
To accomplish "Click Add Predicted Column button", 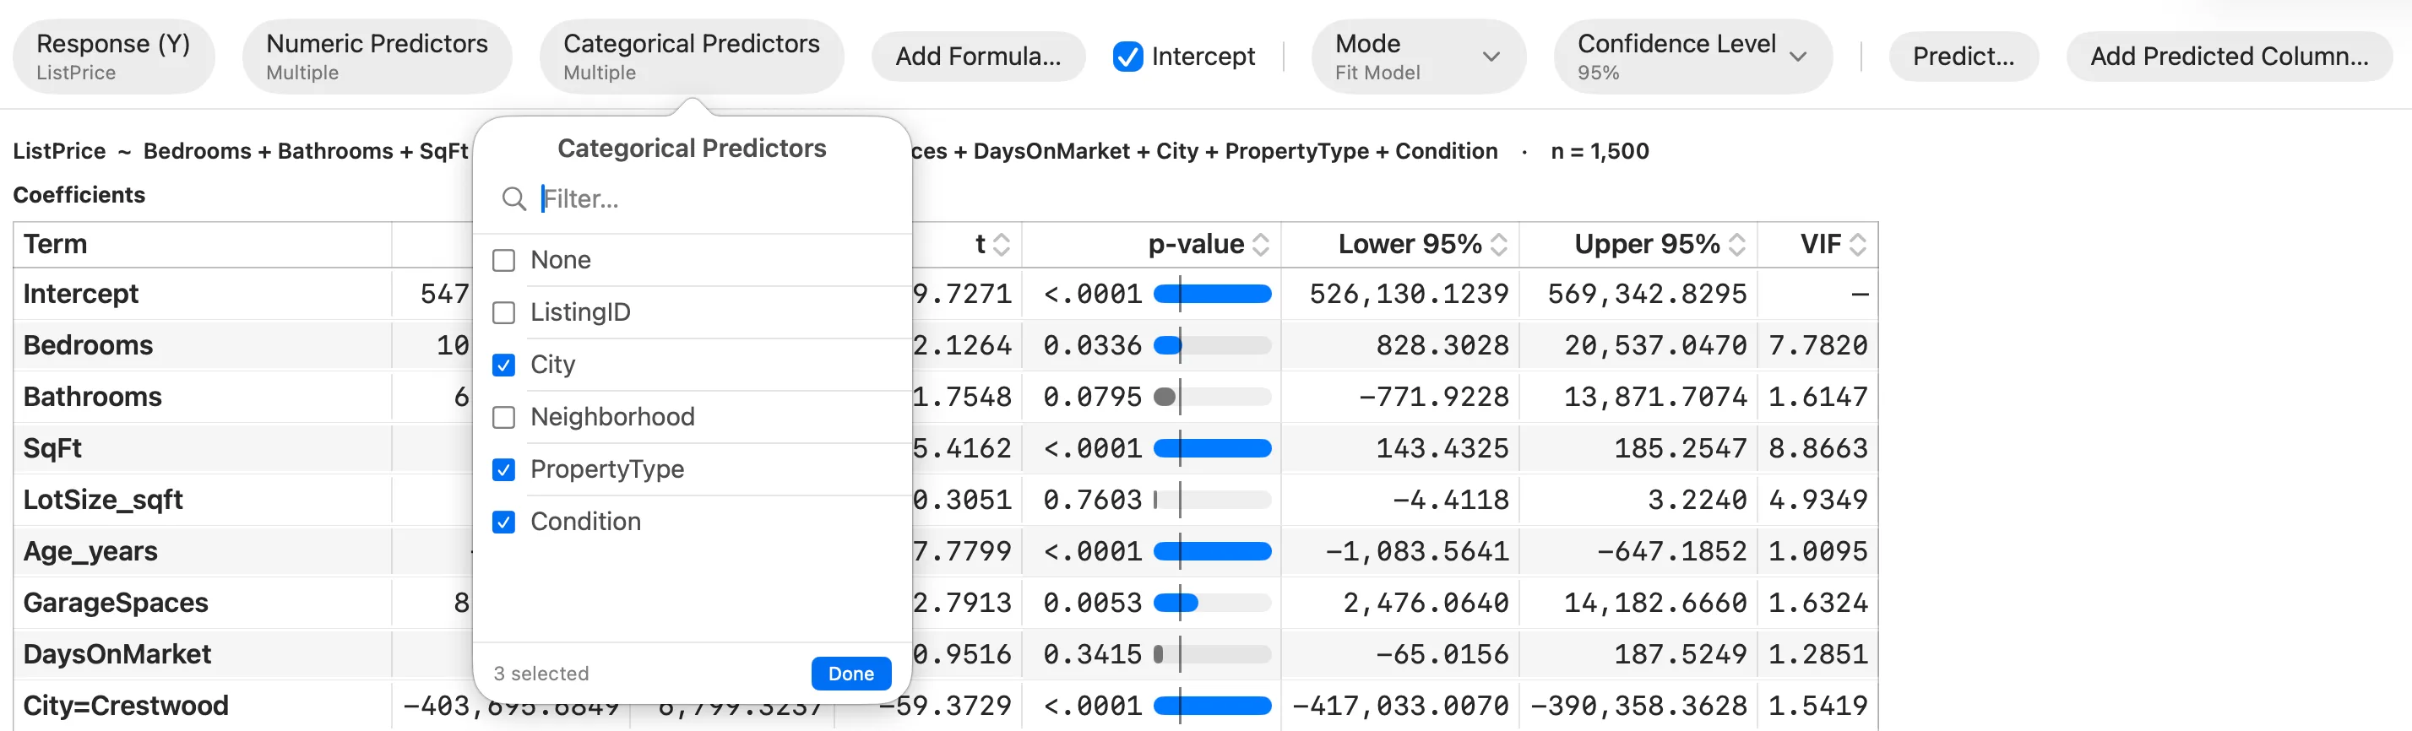I will (2229, 57).
